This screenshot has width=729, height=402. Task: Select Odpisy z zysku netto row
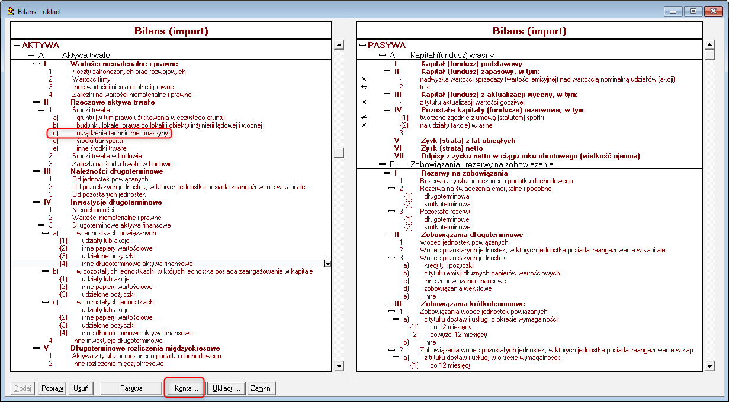(531, 156)
